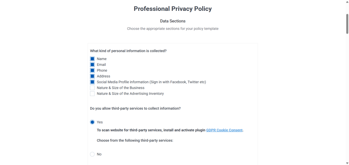349x165 pixels.
Task: Click the 'What kind of personal information' question
Action: [x=128, y=51]
